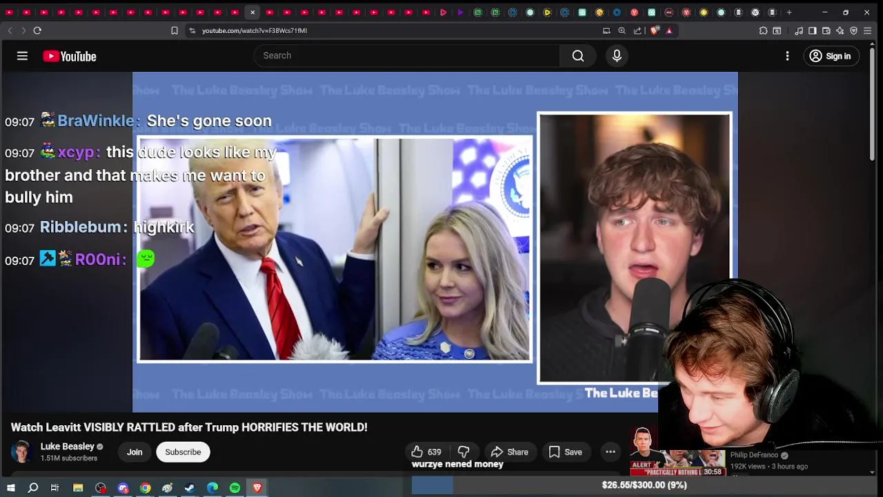Open the Luke Beasley channel name link
This screenshot has height=497, width=883.
pyautogui.click(x=68, y=447)
